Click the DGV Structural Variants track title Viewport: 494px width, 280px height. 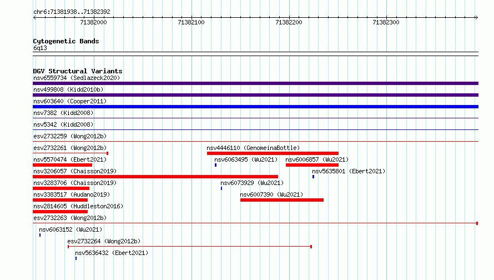click(78, 71)
